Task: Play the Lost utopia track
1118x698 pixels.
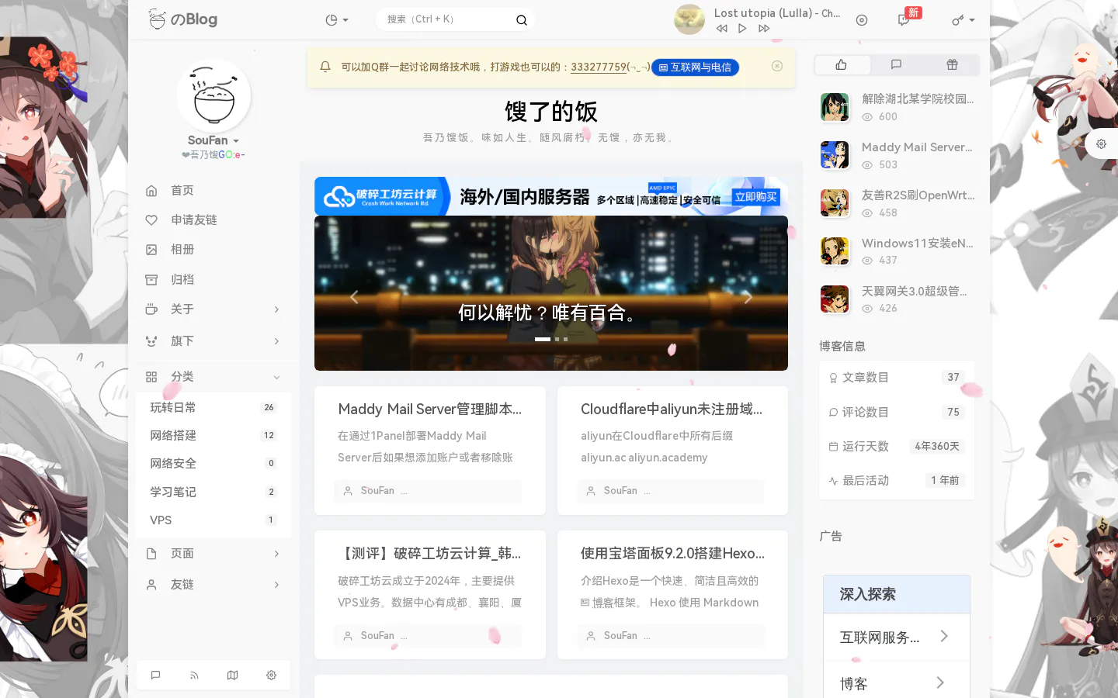Action: [742, 29]
